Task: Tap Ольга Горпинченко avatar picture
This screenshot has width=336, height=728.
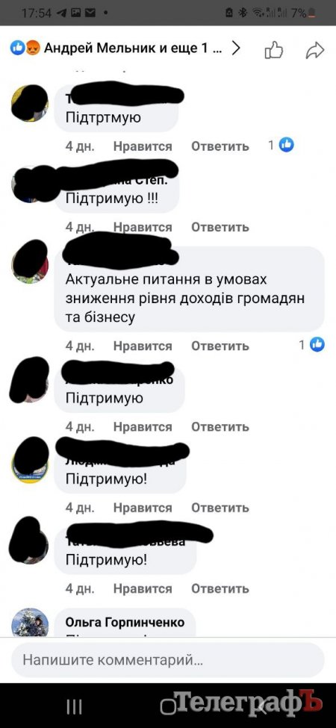Action: click(30, 622)
